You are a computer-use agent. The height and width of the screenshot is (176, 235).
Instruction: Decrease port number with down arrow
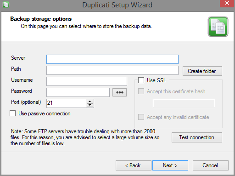tap(90, 105)
